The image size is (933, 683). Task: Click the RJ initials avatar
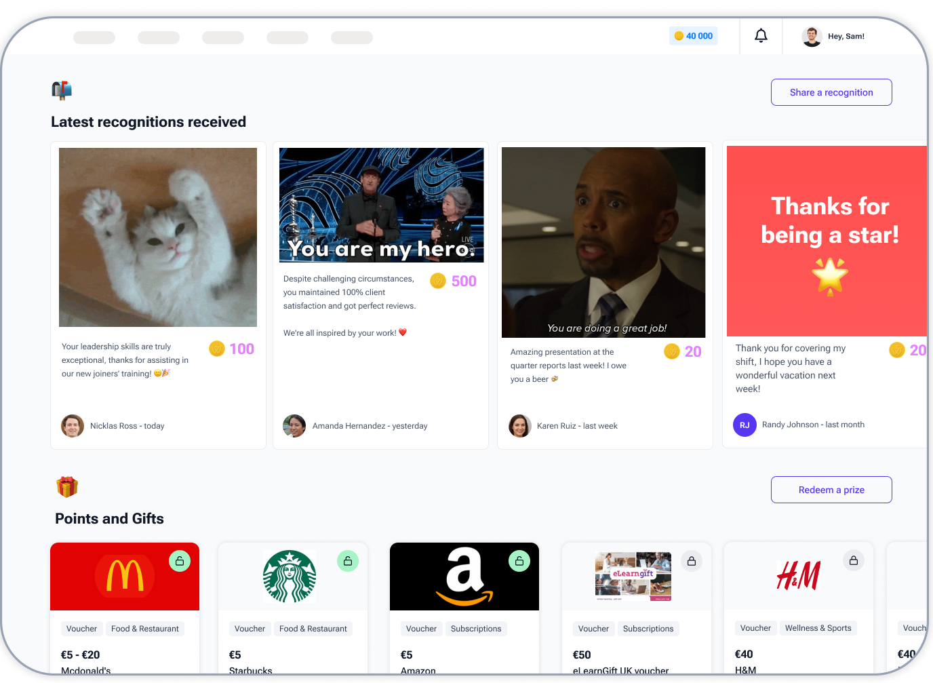(745, 425)
